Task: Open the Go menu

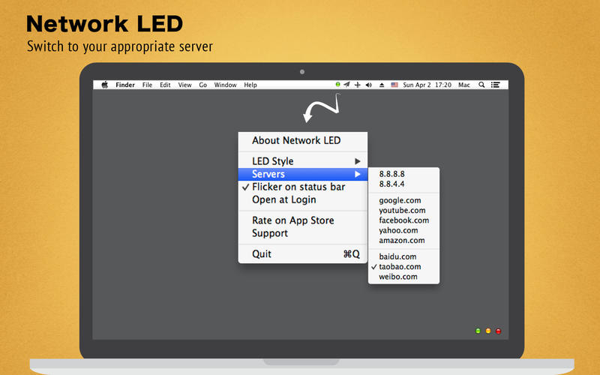Action: (x=202, y=85)
